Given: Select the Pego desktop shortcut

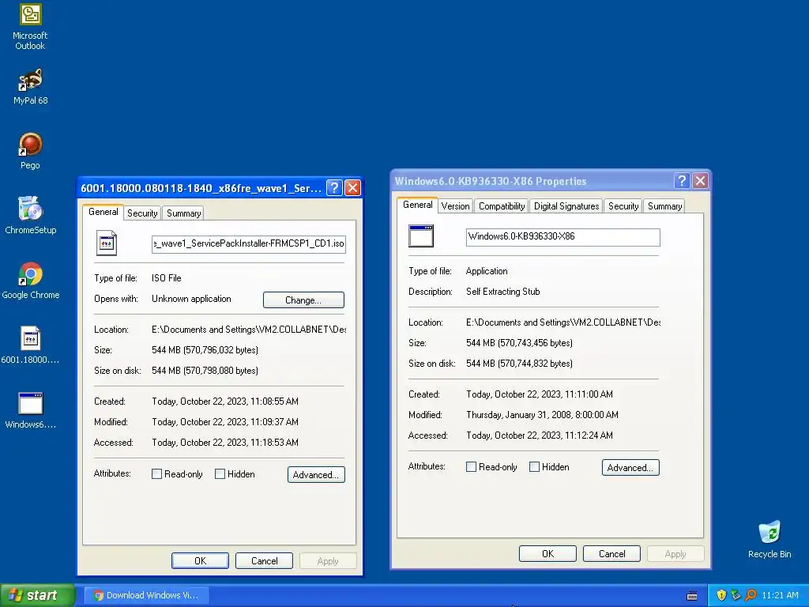Looking at the screenshot, I should click(30, 151).
